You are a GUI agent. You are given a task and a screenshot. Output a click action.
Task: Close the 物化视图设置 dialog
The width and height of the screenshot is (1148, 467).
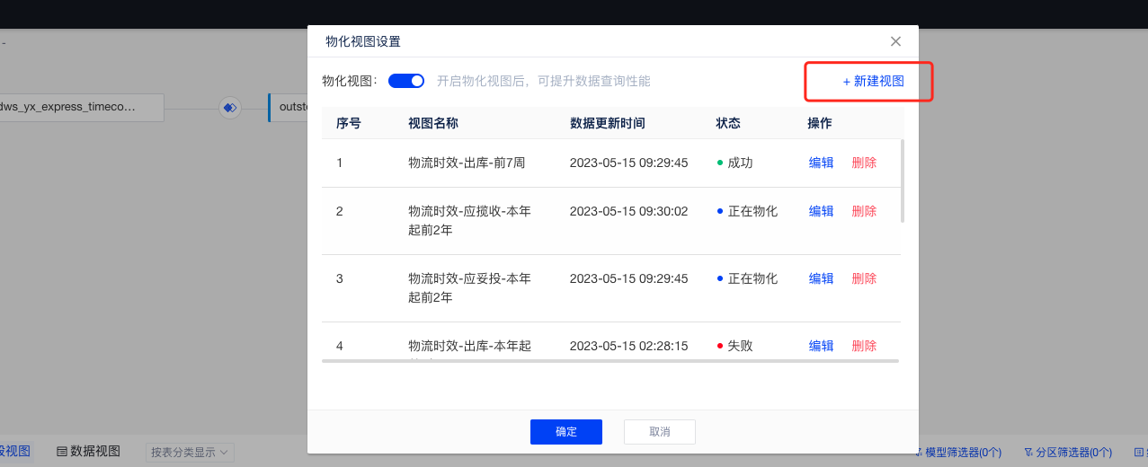click(x=895, y=41)
